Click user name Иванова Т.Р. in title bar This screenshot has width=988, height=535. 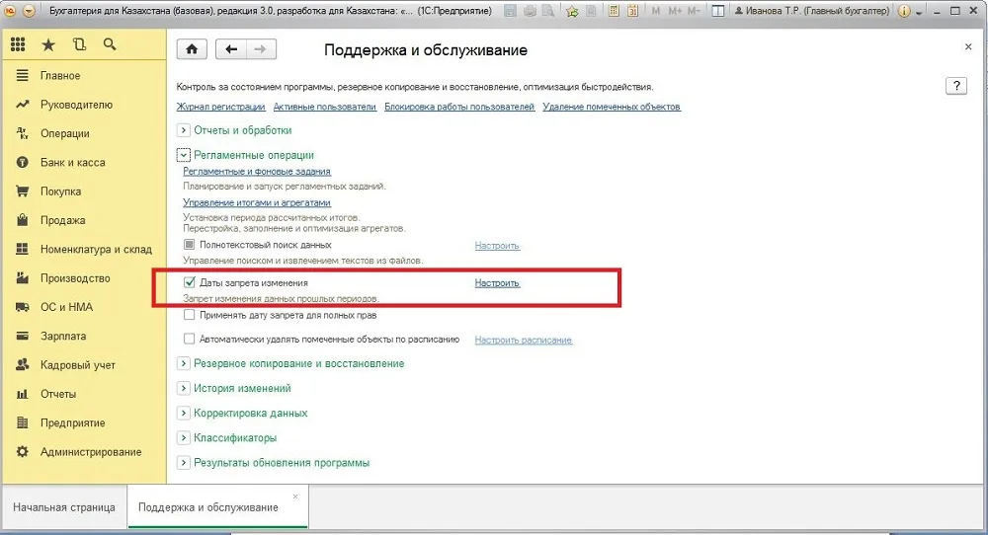[811, 11]
